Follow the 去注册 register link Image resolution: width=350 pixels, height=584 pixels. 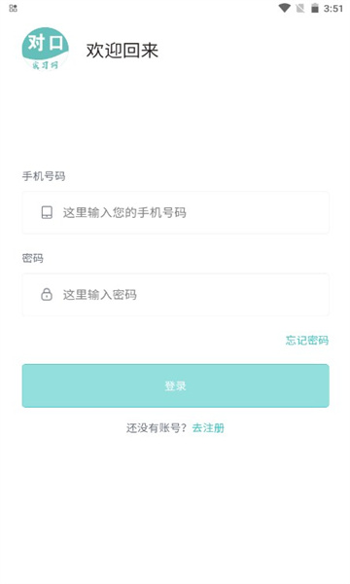point(208,428)
